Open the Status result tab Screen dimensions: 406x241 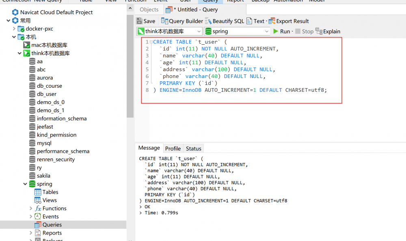193,148
